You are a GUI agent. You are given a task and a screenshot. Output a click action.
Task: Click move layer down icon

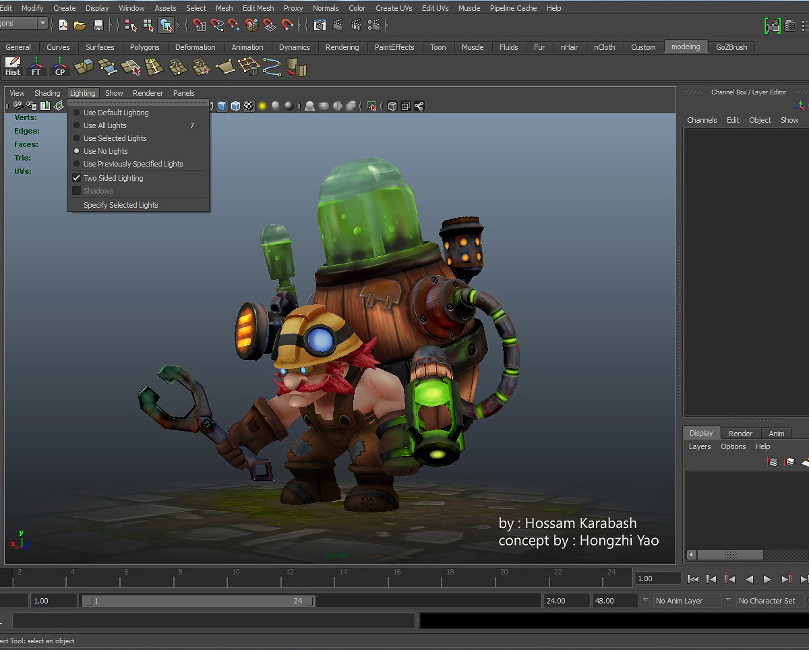click(789, 462)
